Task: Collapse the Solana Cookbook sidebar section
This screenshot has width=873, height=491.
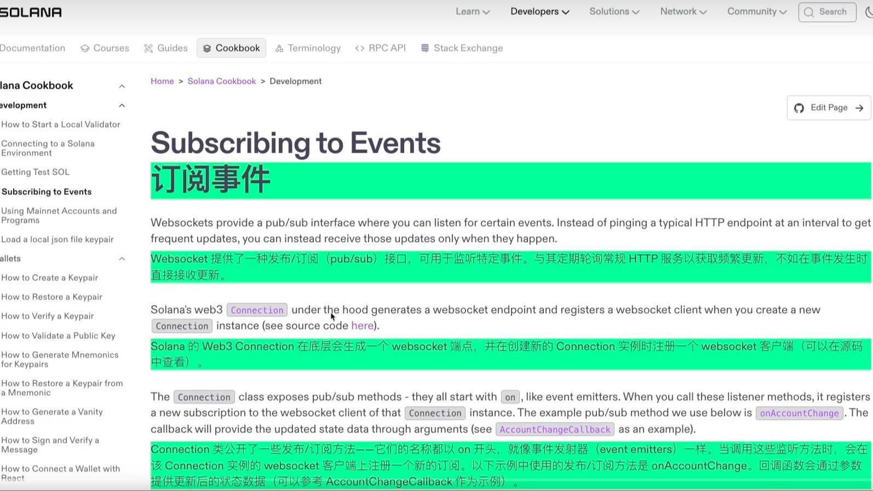Action: tap(122, 86)
